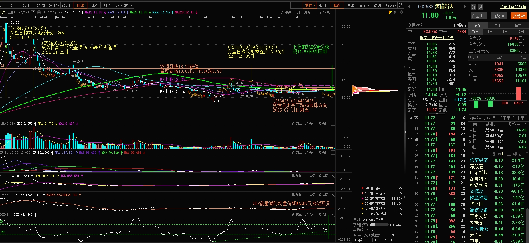
Task: Toggle the 简约 simple view mode
Action: point(377,5)
